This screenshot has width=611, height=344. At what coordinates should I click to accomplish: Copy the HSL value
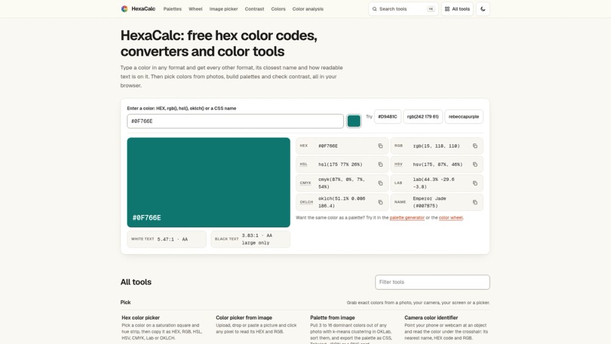pyautogui.click(x=380, y=164)
